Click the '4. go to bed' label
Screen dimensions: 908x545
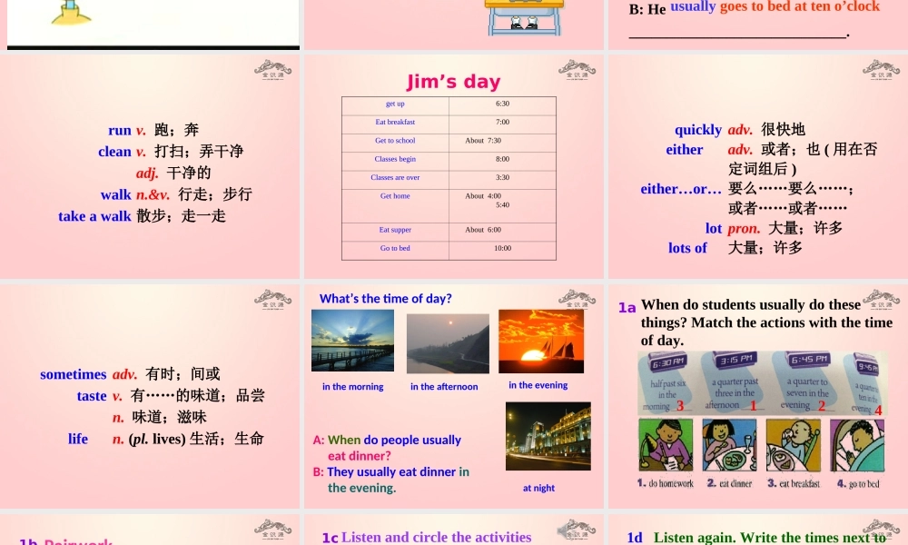click(x=858, y=483)
